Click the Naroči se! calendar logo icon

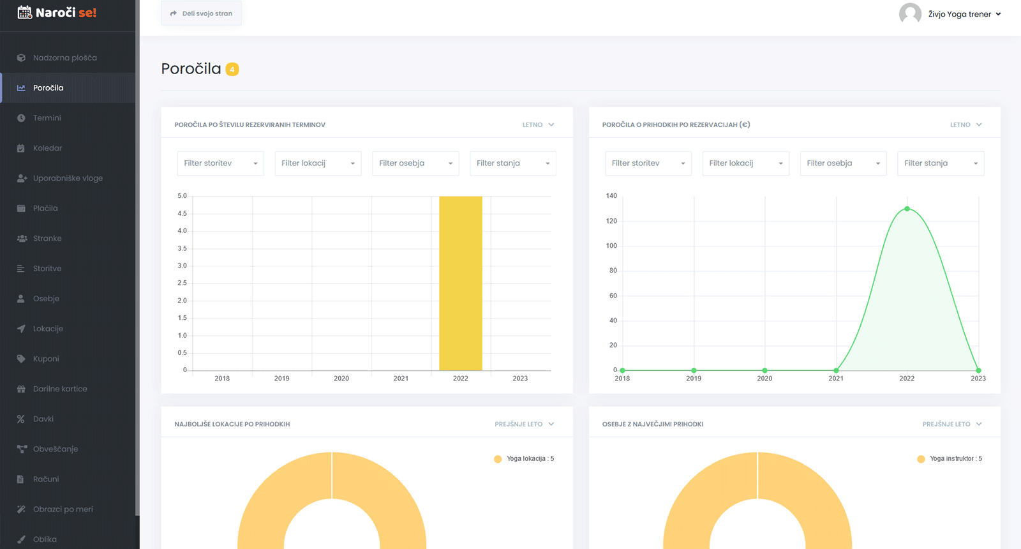tap(24, 12)
